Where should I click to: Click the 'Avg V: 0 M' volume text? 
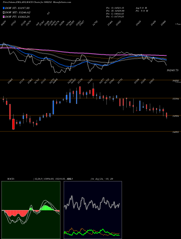(141, 8)
